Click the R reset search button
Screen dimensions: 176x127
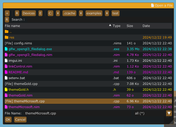point(7,19)
